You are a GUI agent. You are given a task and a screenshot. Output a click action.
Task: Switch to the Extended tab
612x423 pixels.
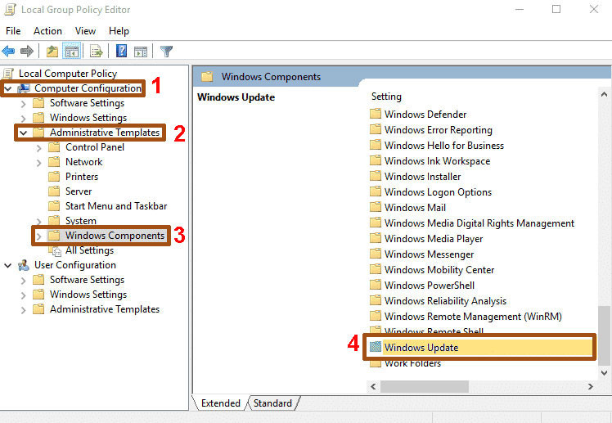[221, 403]
